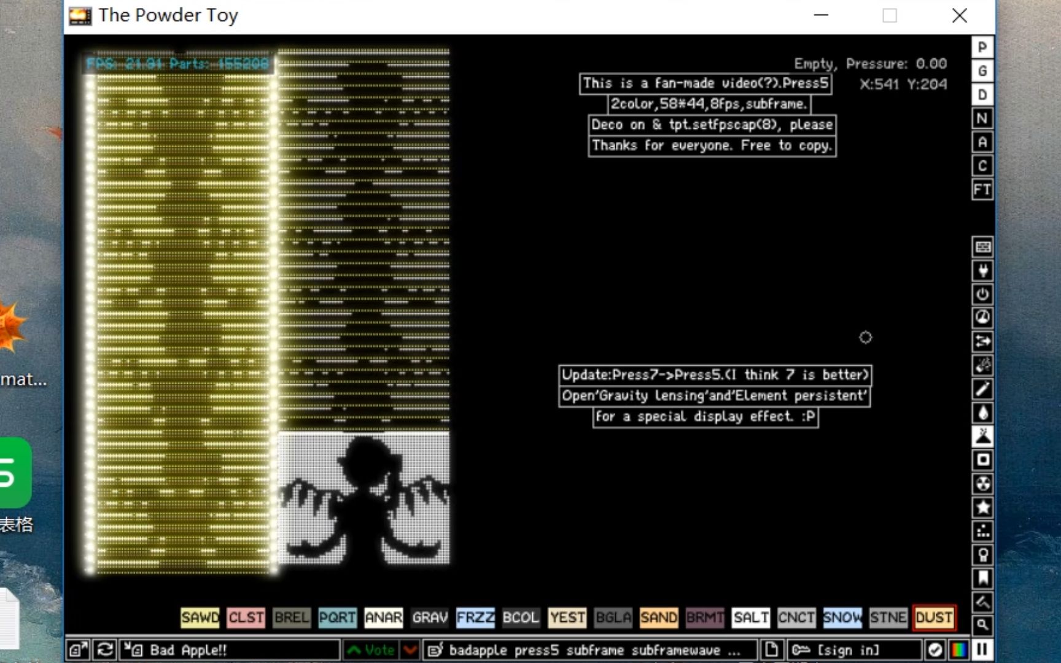Screen dimensions: 1061x663
Task: Toggle the N (Newtonian gravity) quick option
Action: point(982,118)
